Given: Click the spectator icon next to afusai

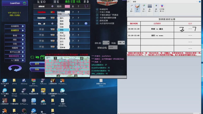Looking at the screenshot, I should click(52, 6).
